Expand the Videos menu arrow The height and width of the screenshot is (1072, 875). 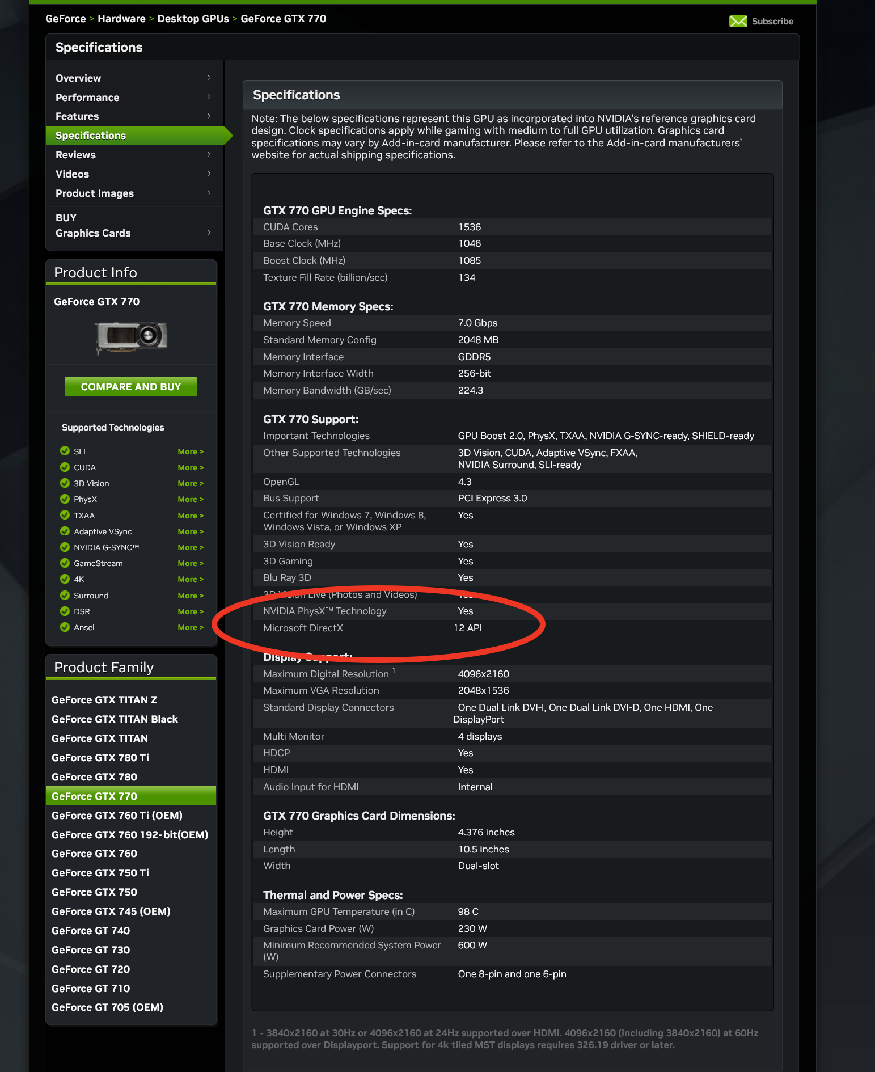pyautogui.click(x=209, y=174)
